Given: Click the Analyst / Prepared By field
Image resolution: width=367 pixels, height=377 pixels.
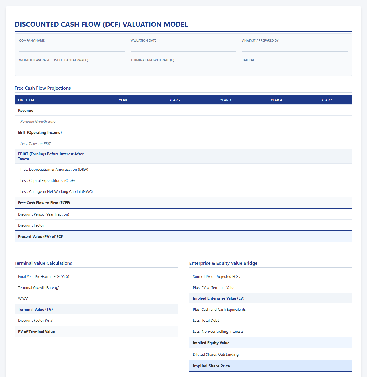Looking at the screenshot, I should click(x=295, y=48).
